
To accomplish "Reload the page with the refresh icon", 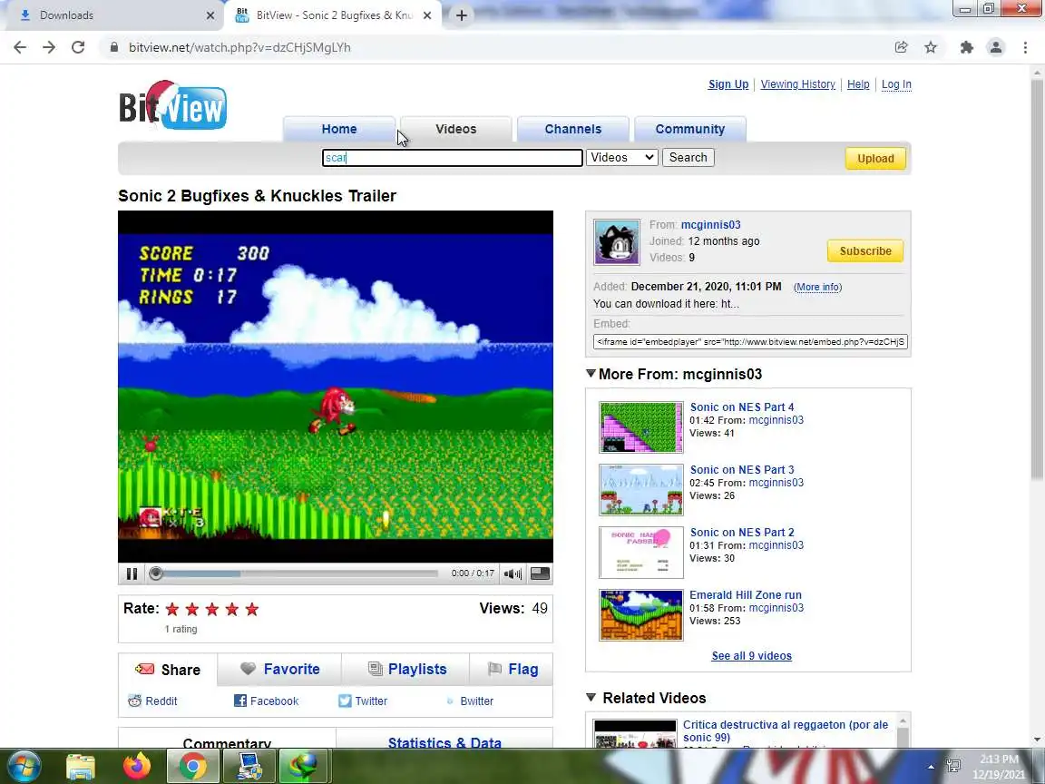I will 78,47.
